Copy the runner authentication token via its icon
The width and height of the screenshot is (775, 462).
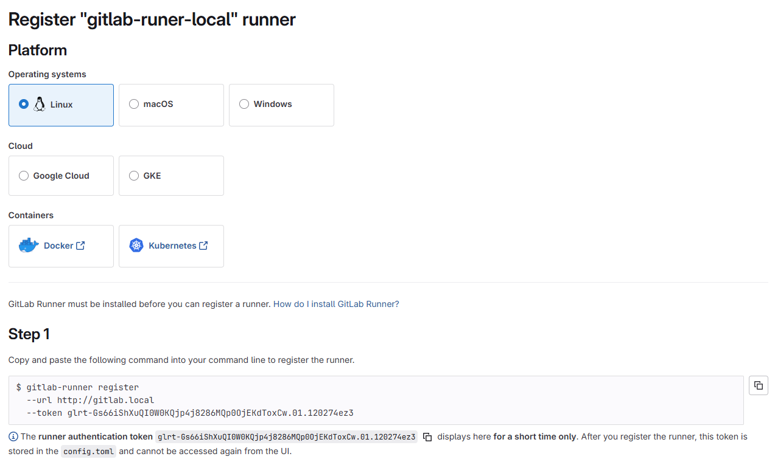click(x=427, y=437)
